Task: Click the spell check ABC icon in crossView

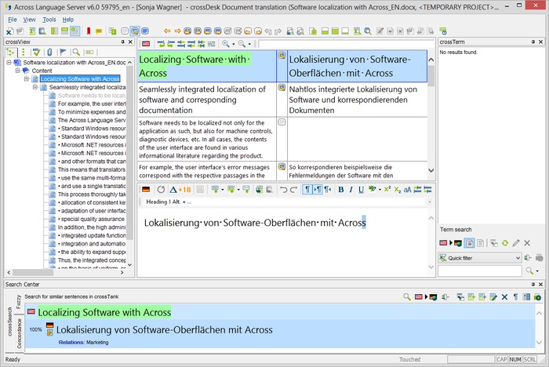Action: pyautogui.click(x=36, y=53)
